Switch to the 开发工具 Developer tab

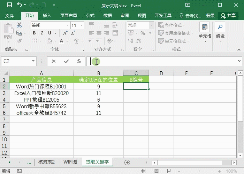click(x=163, y=16)
